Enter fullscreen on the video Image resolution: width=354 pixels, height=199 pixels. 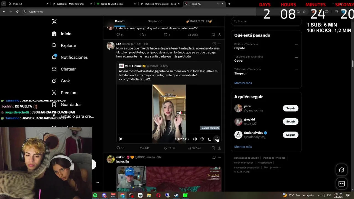(217, 139)
